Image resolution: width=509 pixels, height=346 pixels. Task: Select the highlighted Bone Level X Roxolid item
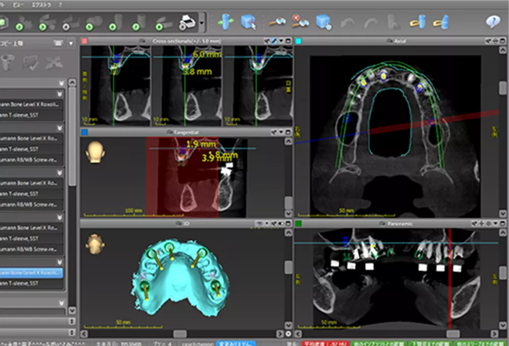32,273
